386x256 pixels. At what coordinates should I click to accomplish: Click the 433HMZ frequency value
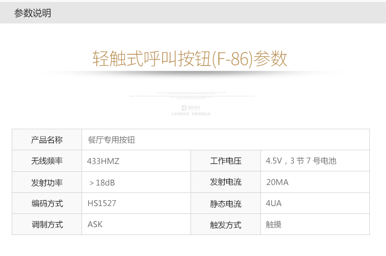pos(103,161)
